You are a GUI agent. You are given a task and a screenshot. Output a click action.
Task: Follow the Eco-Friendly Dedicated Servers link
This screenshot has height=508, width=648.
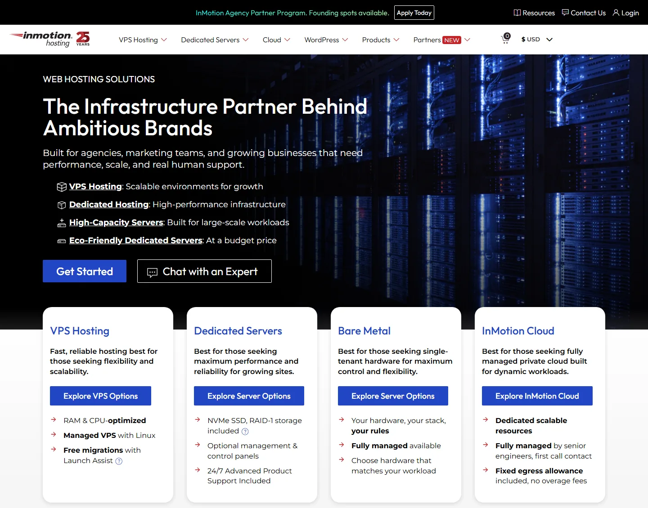(136, 241)
